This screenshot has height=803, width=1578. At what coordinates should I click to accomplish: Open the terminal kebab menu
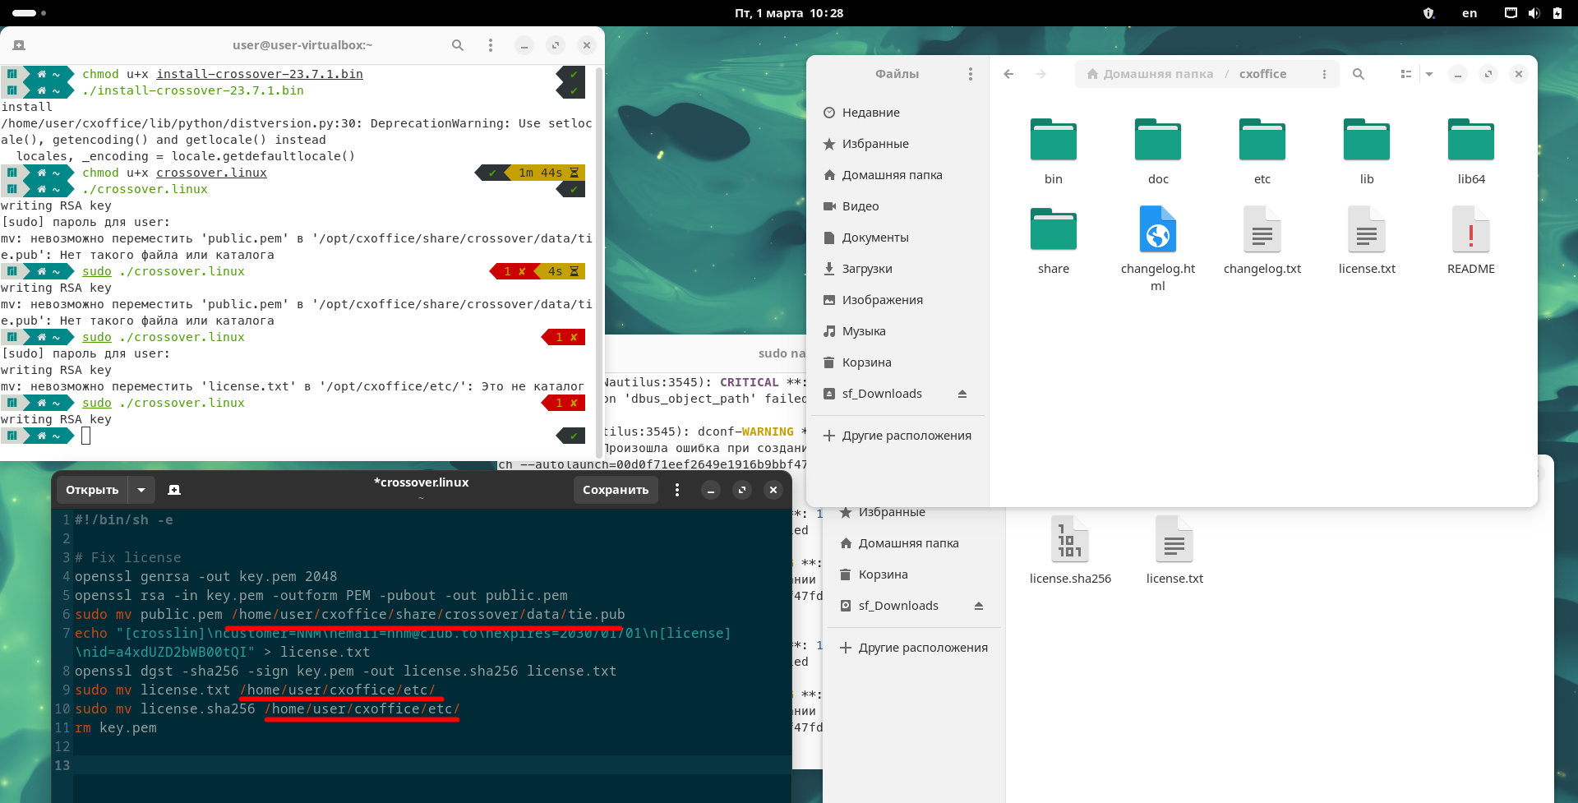(491, 45)
